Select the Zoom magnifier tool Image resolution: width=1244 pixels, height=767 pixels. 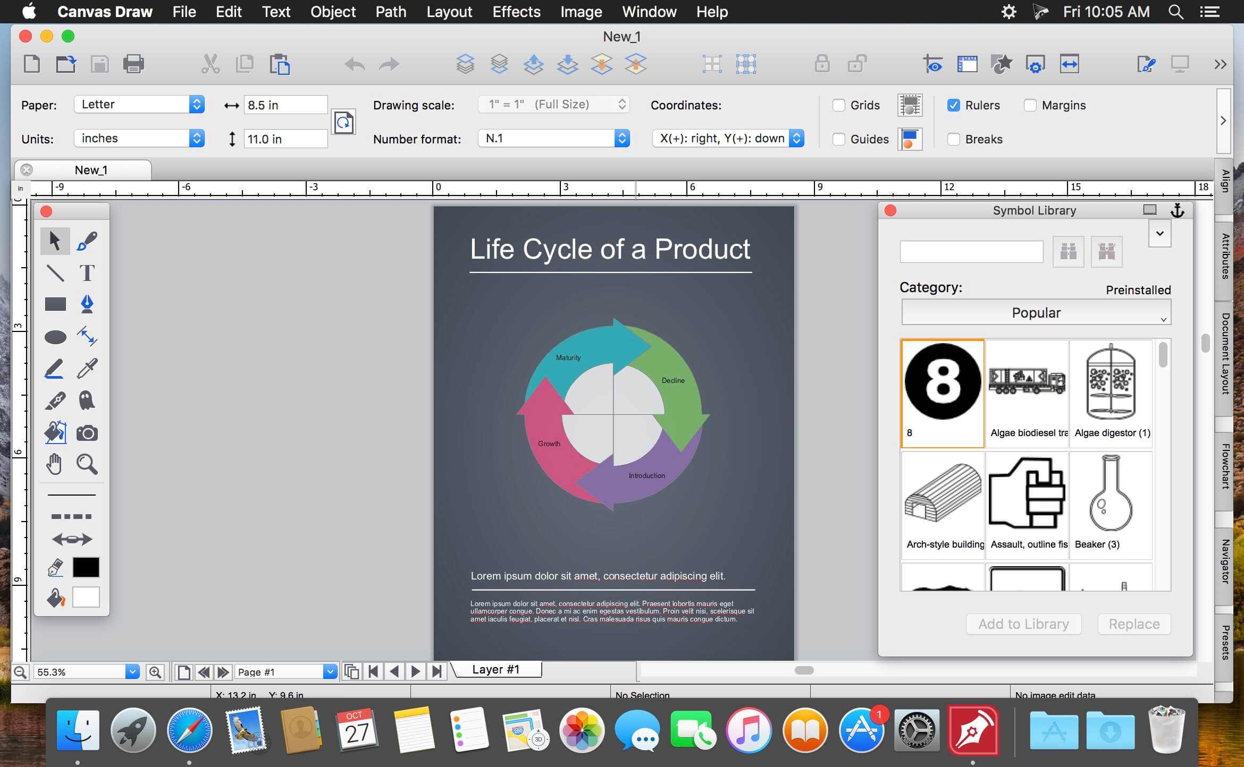click(x=87, y=464)
